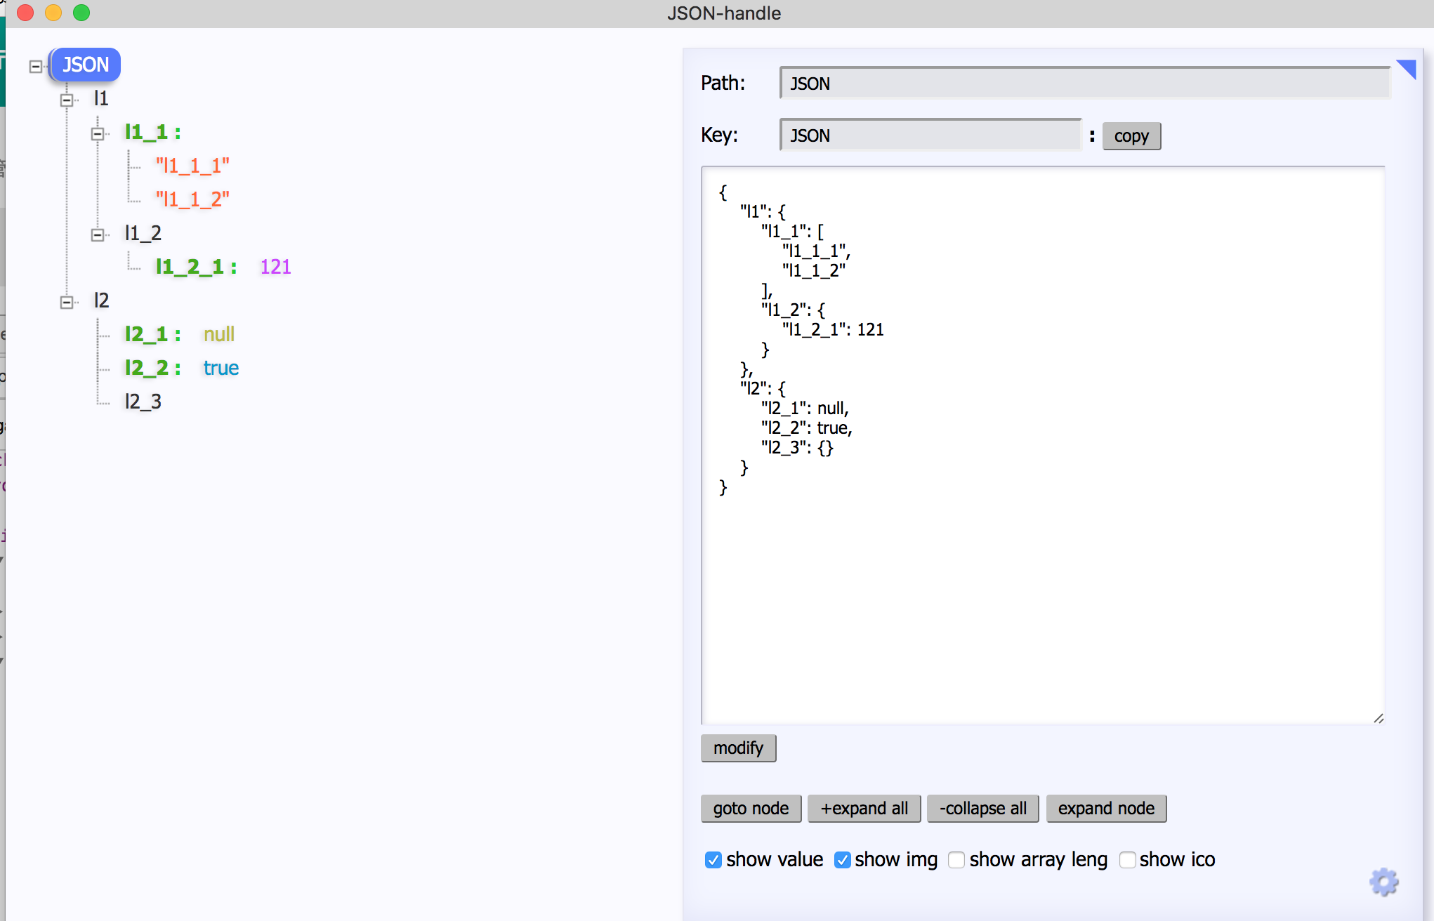The width and height of the screenshot is (1434, 921).
Task: Click the expand node button
Action: click(x=1106, y=809)
